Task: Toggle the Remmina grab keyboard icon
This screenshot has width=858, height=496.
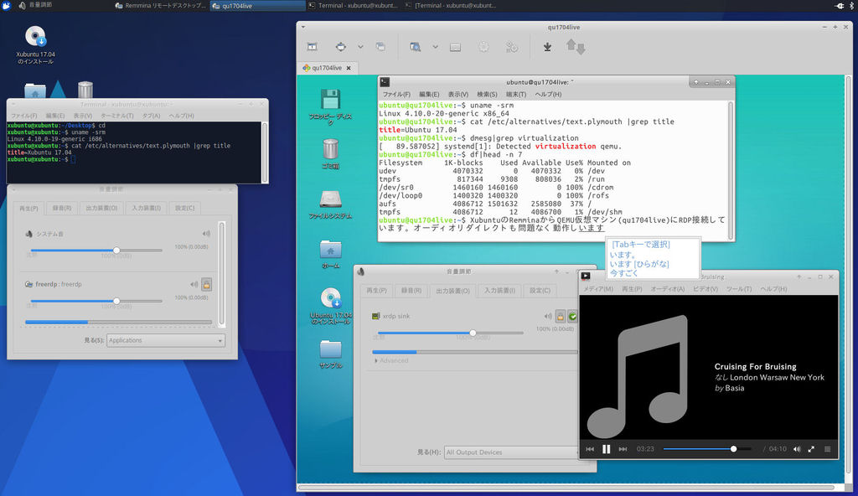Action: tap(455, 48)
